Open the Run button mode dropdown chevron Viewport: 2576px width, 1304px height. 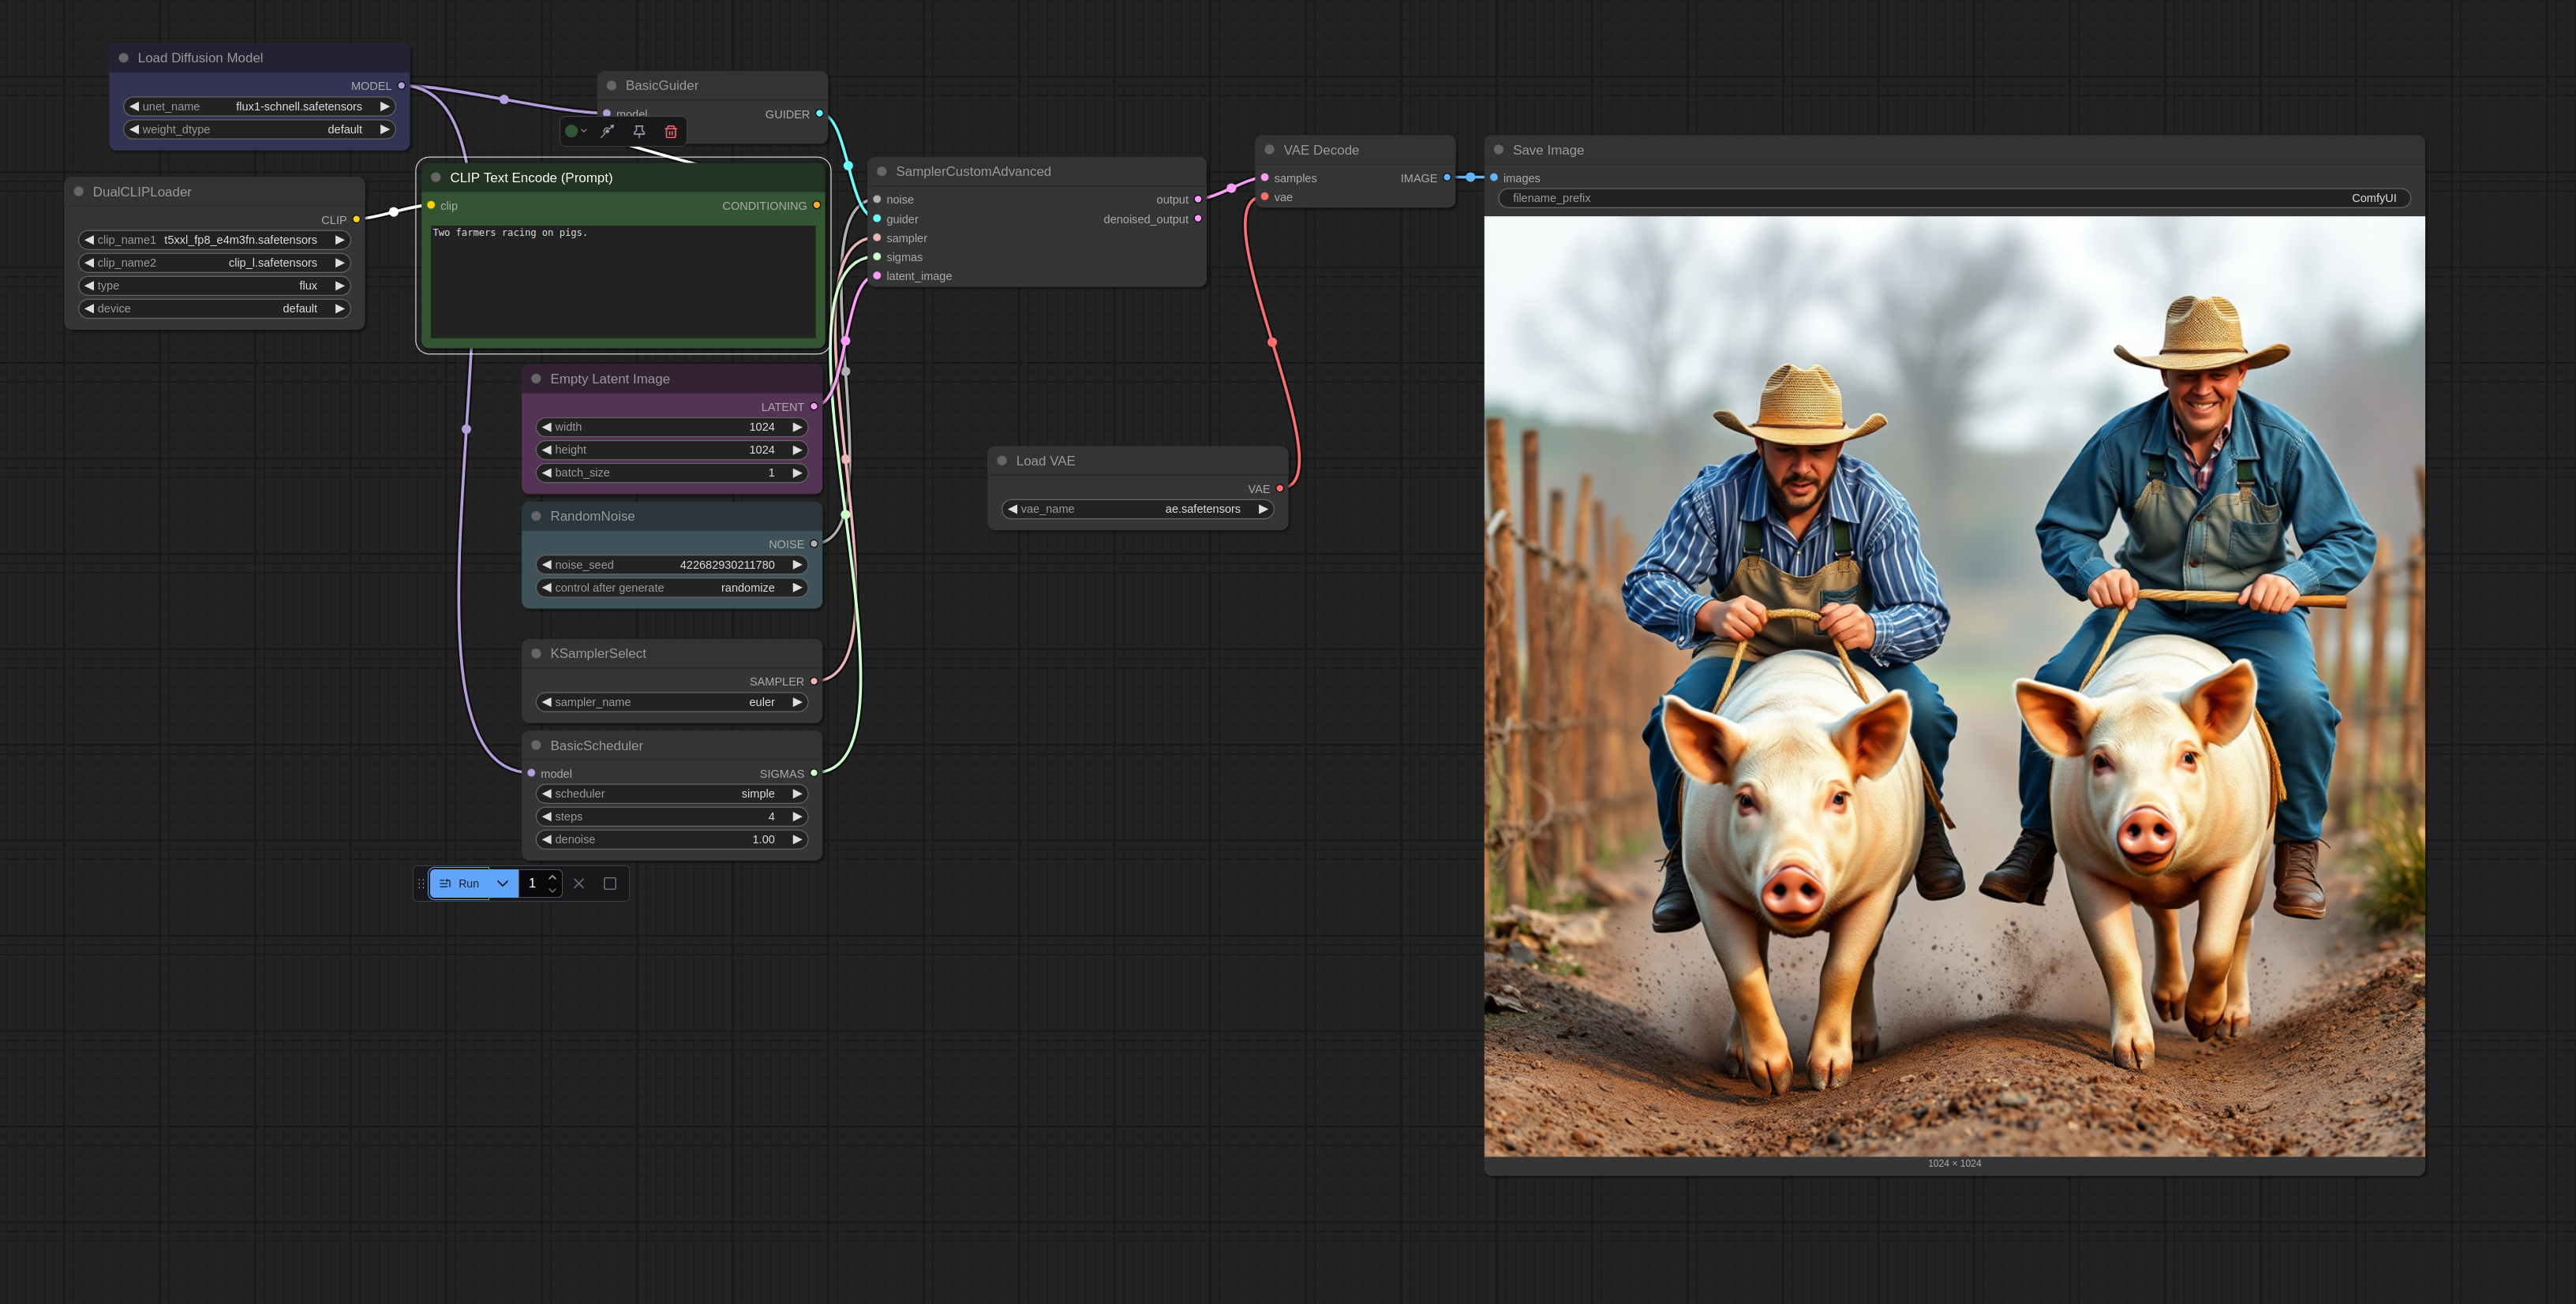[503, 884]
